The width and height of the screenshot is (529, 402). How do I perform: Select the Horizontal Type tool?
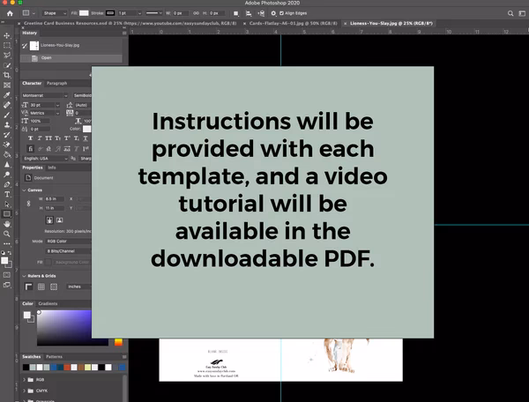pos(7,193)
